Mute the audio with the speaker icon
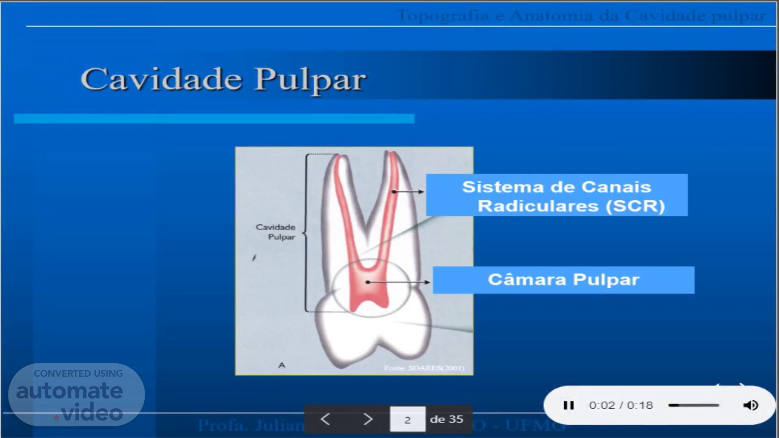779x438 pixels. 750,405
